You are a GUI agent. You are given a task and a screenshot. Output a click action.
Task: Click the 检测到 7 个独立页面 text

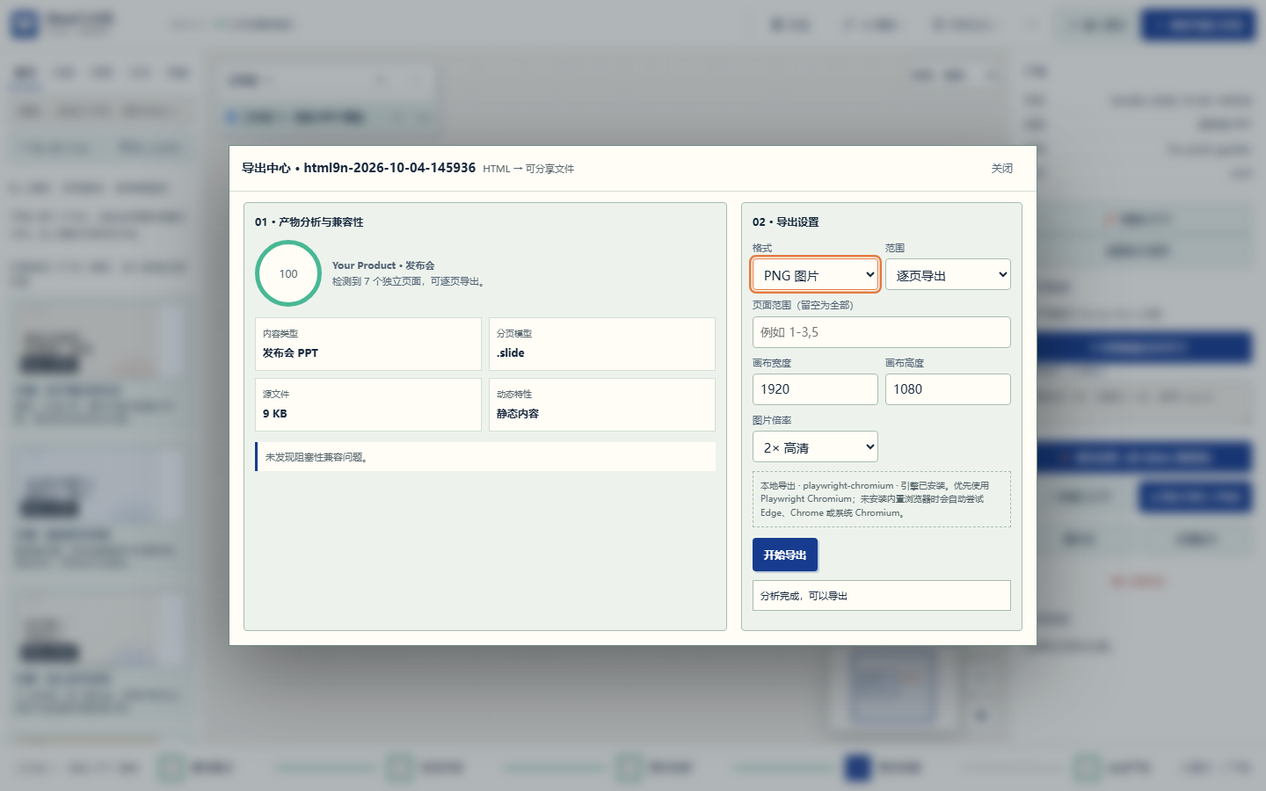pos(409,281)
